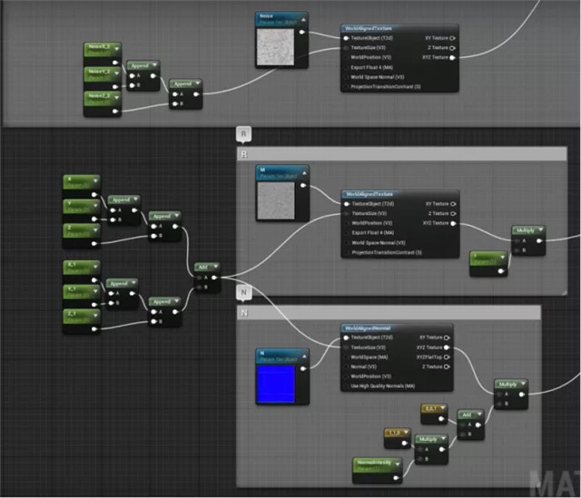
Task: Collapse the Z_1 parameter node arrow
Action: [x=95, y=316]
